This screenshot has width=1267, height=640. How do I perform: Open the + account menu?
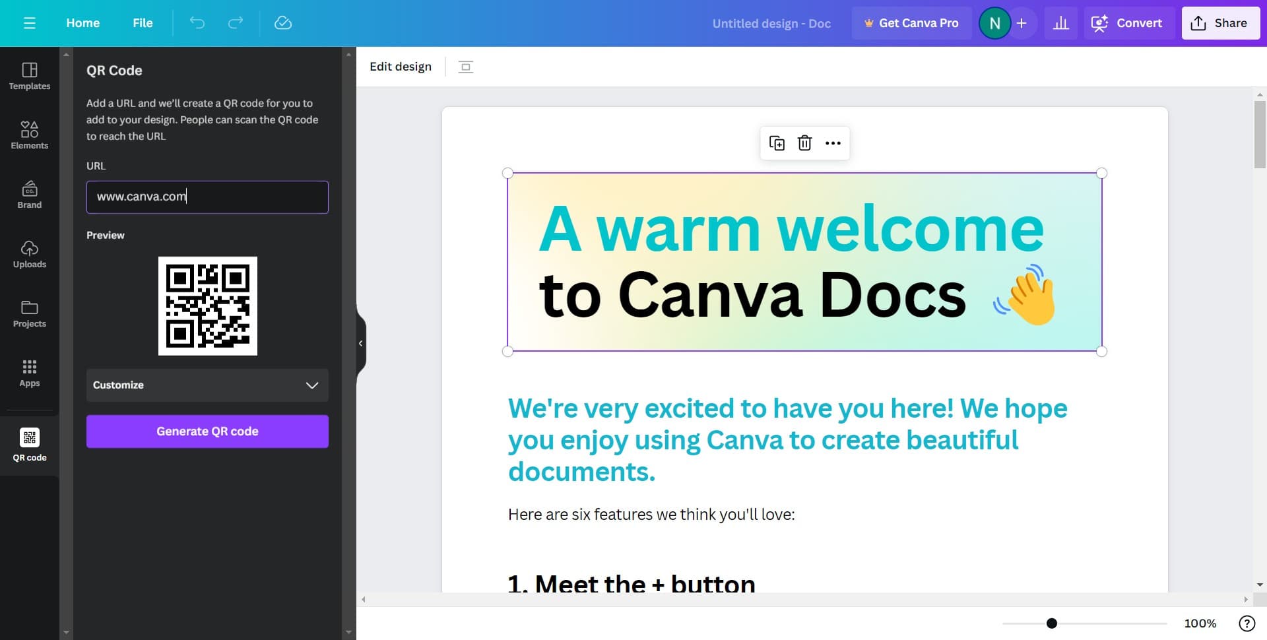click(x=1022, y=22)
